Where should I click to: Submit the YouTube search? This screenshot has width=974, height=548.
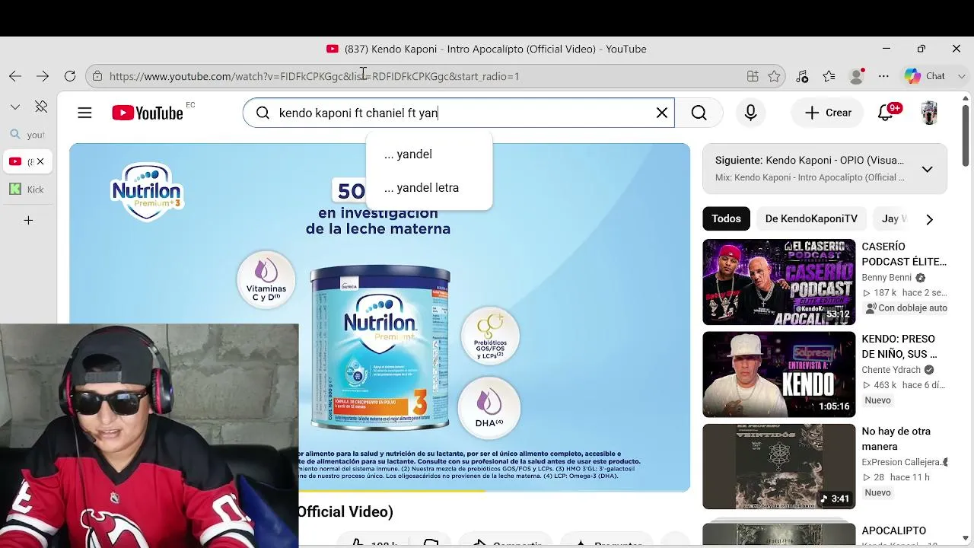pyautogui.click(x=699, y=113)
